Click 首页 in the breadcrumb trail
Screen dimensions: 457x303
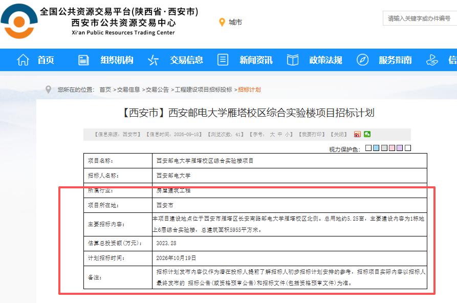point(105,90)
